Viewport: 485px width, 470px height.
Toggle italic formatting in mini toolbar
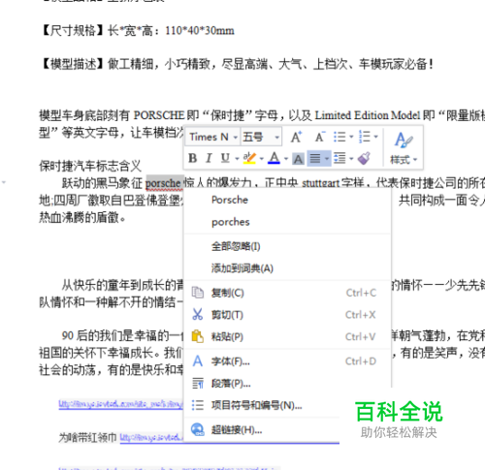(x=209, y=158)
